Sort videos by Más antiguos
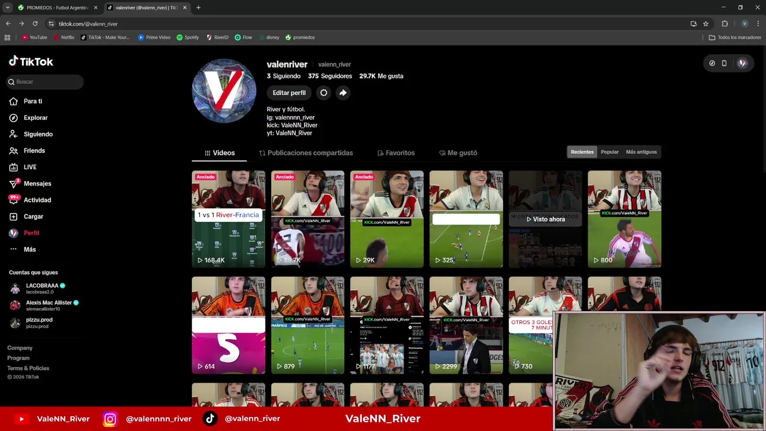The image size is (766, 431). pos(642,152)
